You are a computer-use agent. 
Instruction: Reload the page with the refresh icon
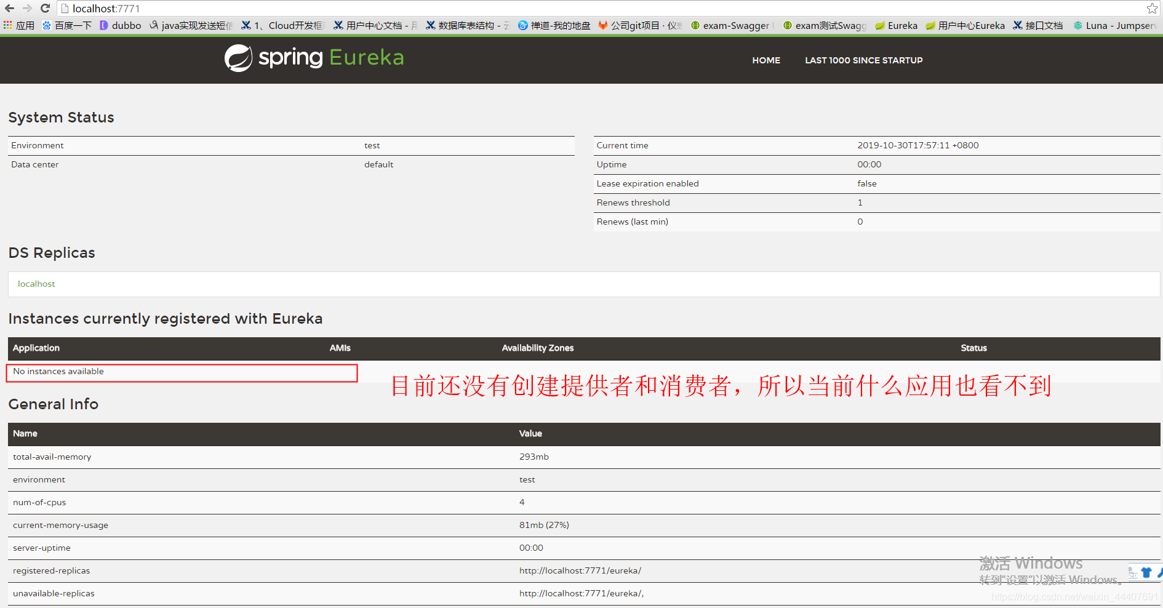(45, 9)
